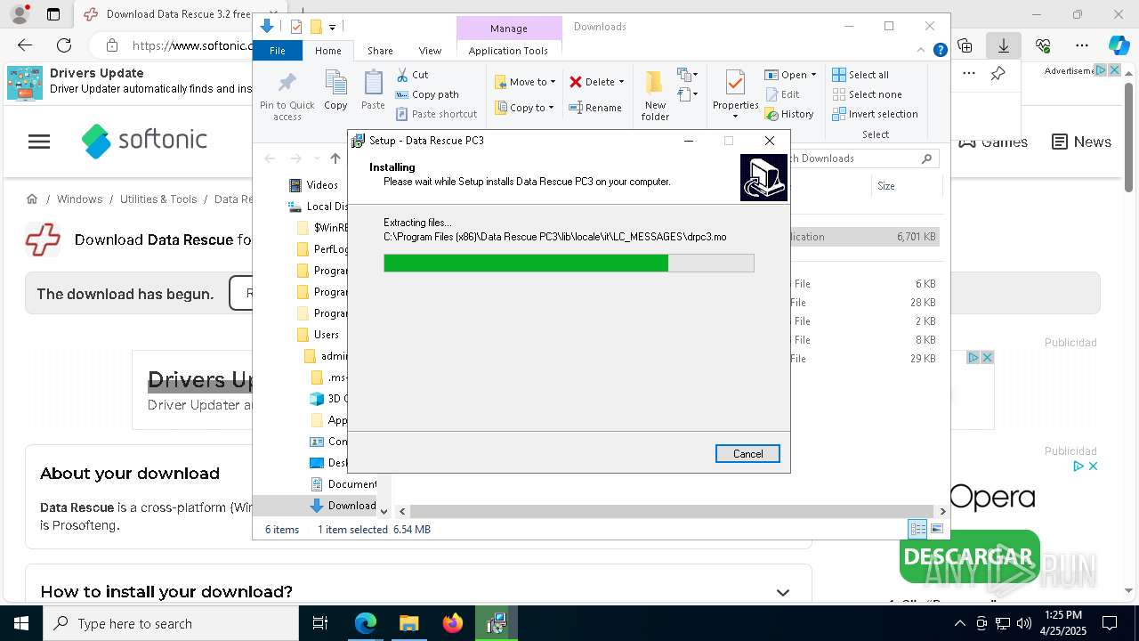
Task: Click the Paste icon in Explorer ribbon
Action: tap(373, 91)
